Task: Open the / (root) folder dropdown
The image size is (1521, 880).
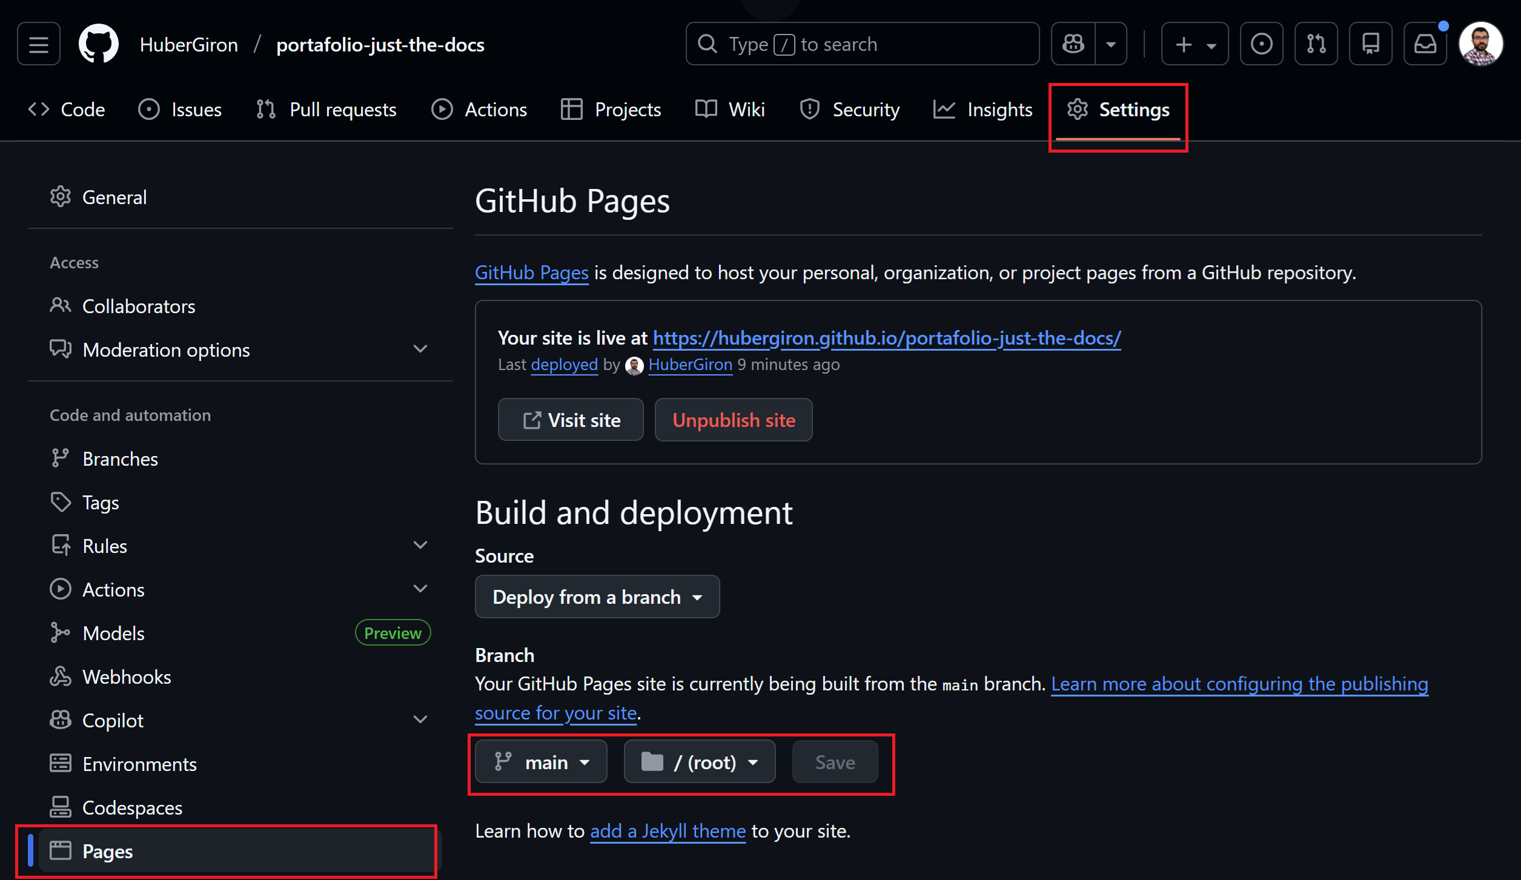Action: click(x=700, y=762)
